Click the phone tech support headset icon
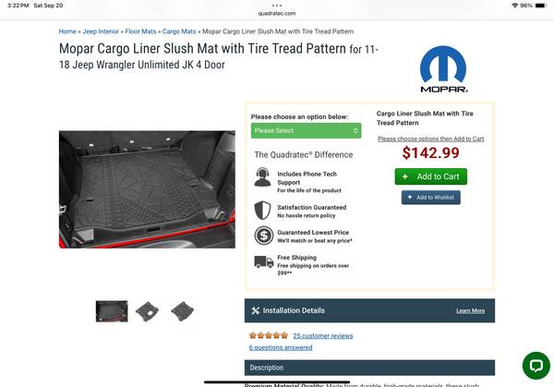 (x=262, y=177)
